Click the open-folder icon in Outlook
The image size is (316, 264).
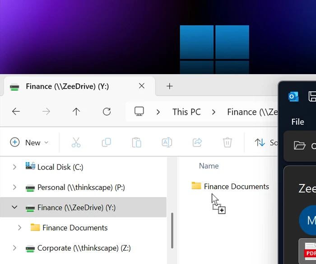tap(300, 145)
